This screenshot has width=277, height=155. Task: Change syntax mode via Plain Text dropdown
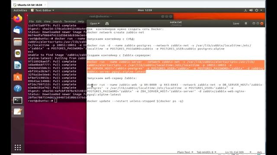(x=185, y=152)
